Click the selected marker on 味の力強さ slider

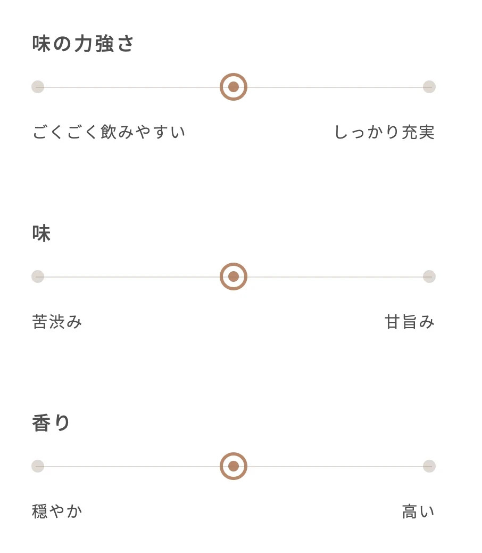(234, 87)
